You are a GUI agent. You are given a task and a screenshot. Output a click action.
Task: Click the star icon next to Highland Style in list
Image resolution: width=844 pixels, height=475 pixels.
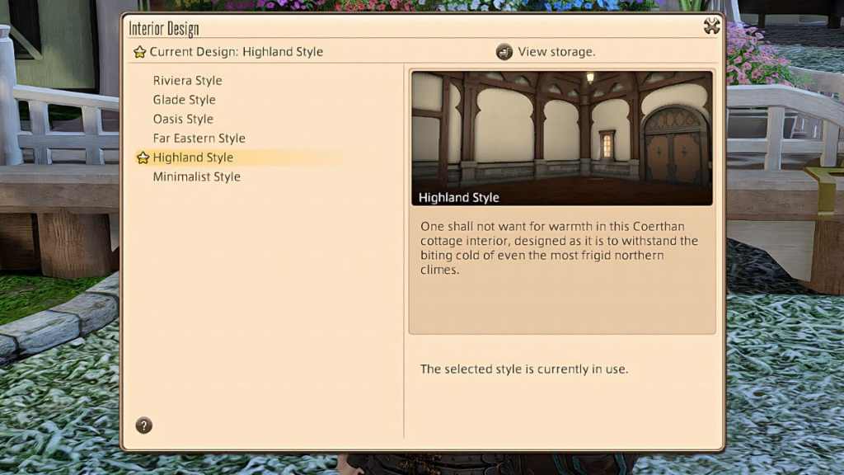[x=143, y=158]
